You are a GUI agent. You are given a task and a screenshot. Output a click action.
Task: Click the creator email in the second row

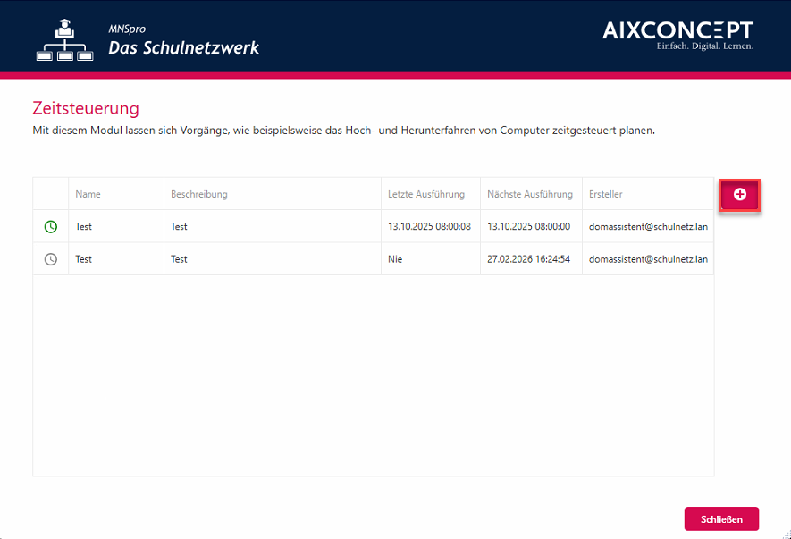[648, 259]
